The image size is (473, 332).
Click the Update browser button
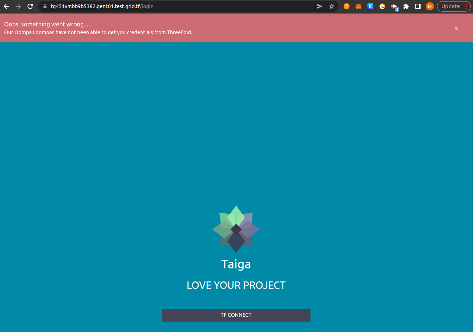point(451,6)
